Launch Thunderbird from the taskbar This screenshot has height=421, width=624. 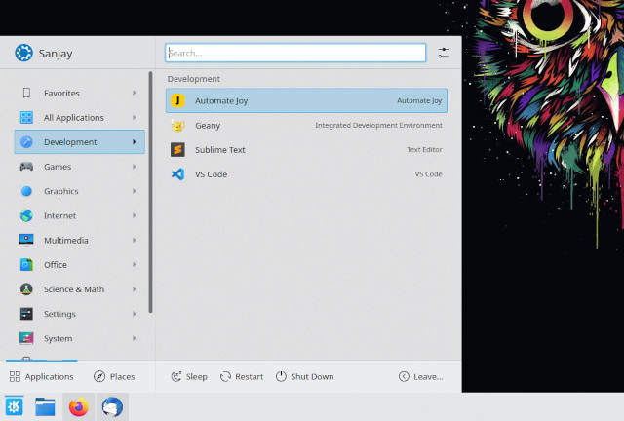tap(113, 406)
